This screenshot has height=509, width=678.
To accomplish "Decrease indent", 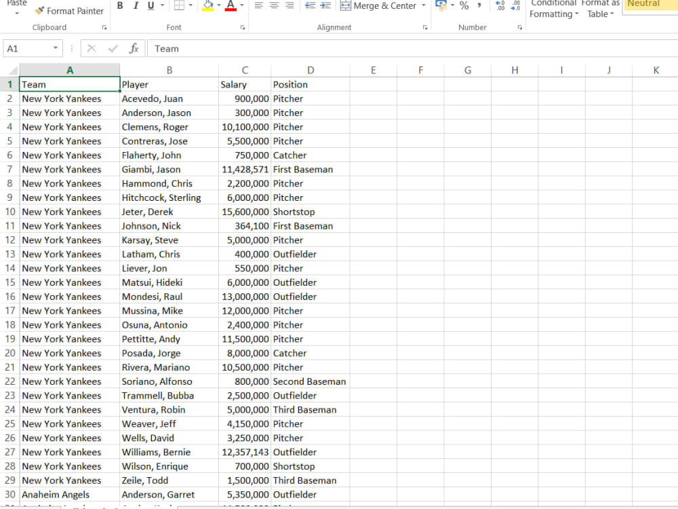I will 310,5.
